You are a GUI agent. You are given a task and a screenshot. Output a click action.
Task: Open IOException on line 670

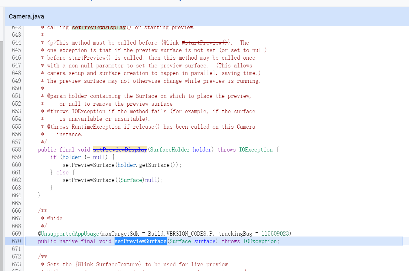click(x=260, y=241)
